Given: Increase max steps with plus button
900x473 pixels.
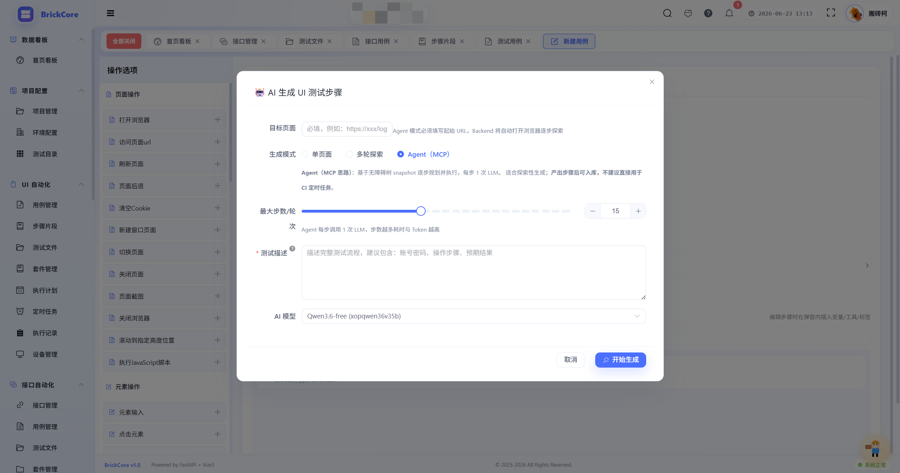Looking at the screenshot, I should coord(638,211).
